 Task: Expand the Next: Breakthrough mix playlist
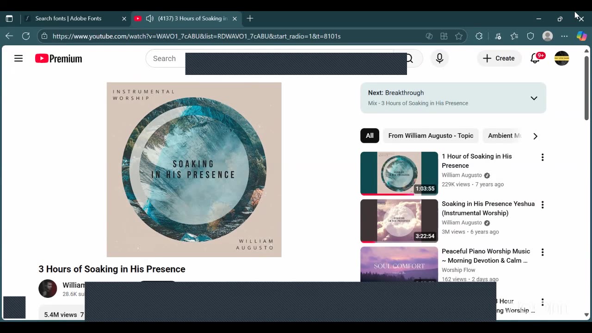coord(534,98)
